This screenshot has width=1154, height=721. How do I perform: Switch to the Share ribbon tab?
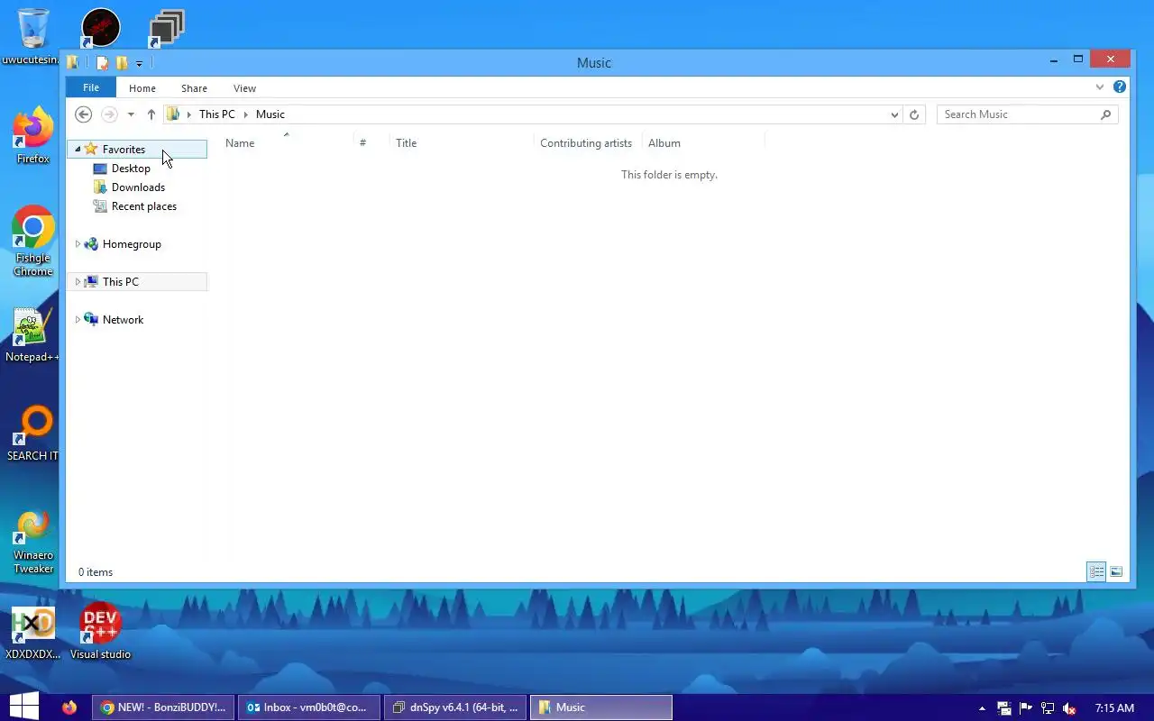coord(194,88)
